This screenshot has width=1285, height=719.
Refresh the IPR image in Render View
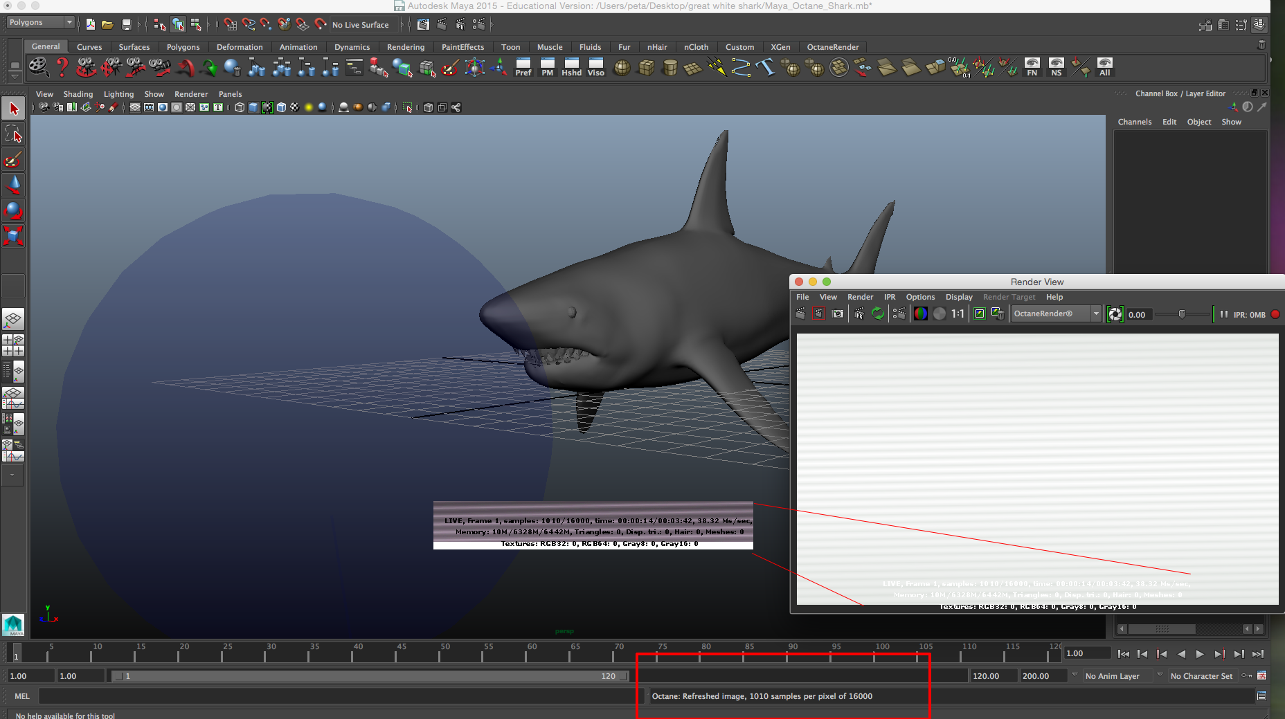(878, 314)
